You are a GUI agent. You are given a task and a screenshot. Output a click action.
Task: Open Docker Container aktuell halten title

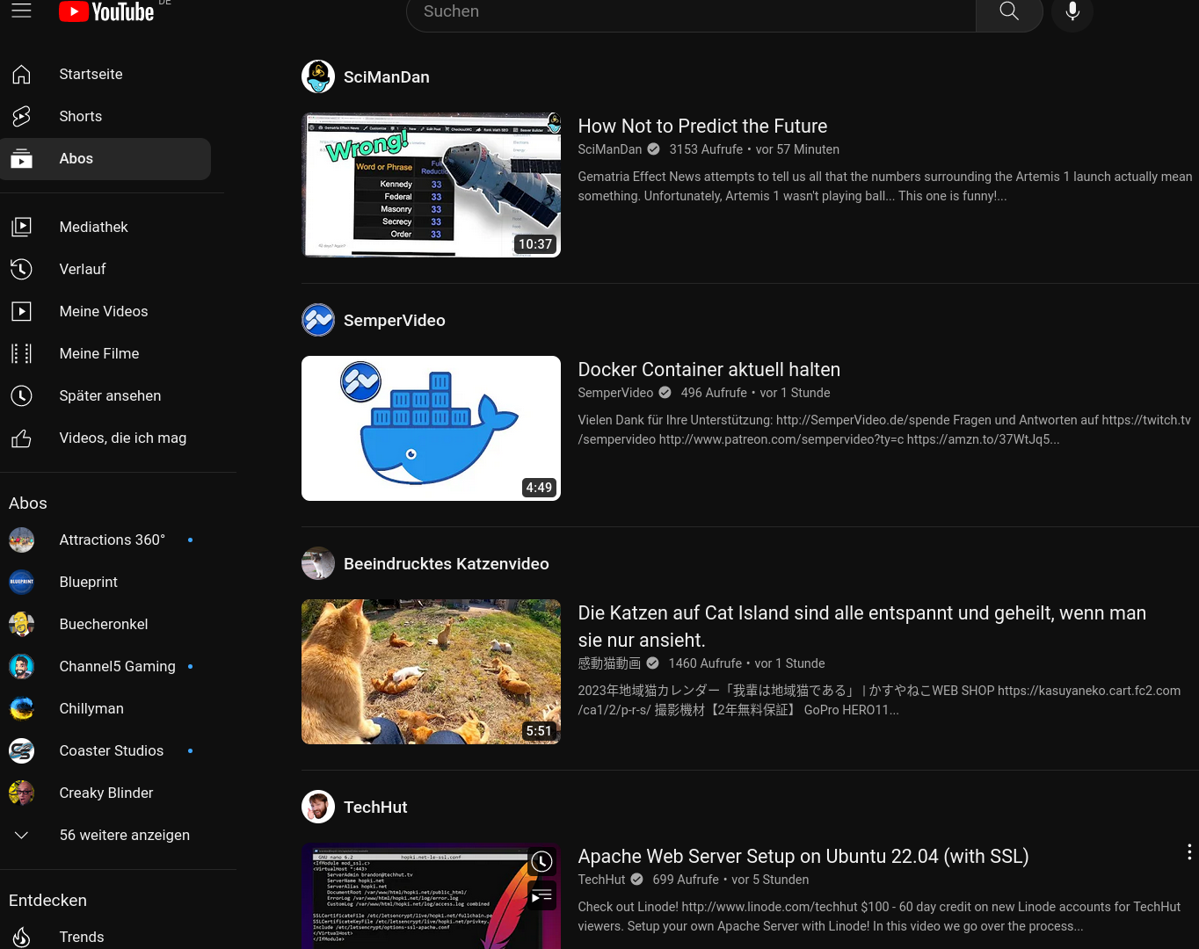click(x=708, y=370)
